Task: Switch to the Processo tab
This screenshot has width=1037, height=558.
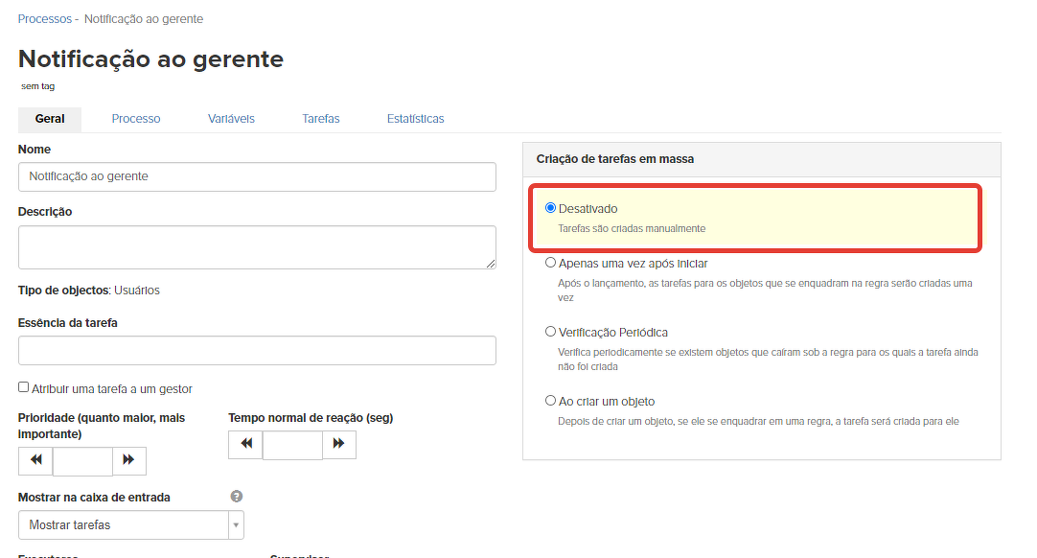Action: tap(136, 119)
